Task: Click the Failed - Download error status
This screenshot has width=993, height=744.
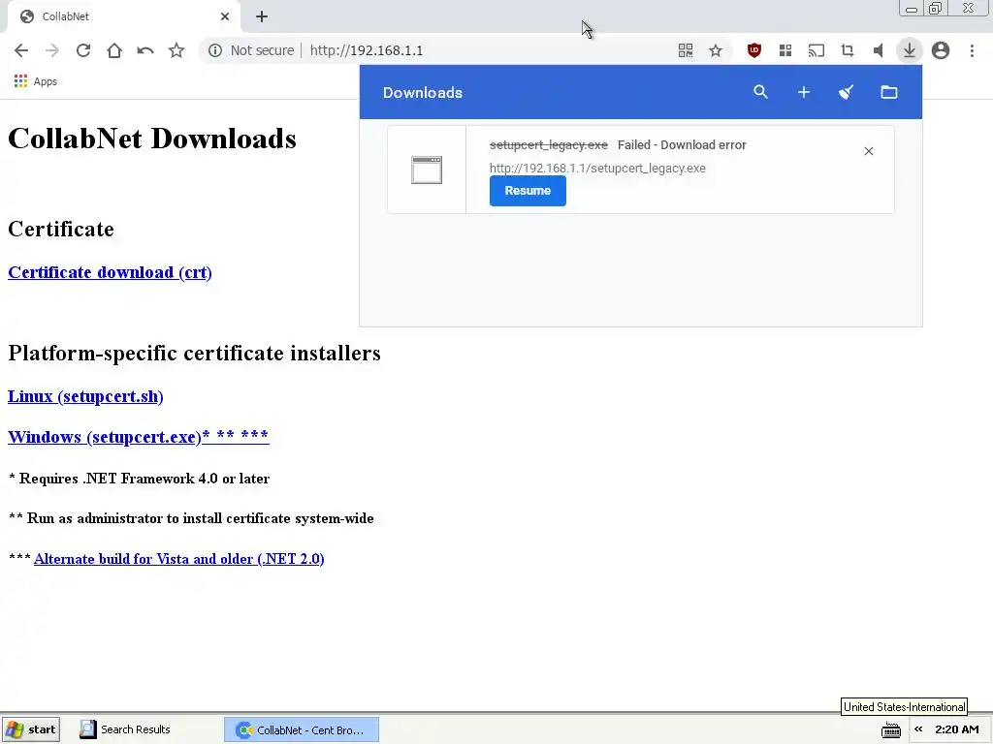Action: pyautogui.click(x=682, y=145)
